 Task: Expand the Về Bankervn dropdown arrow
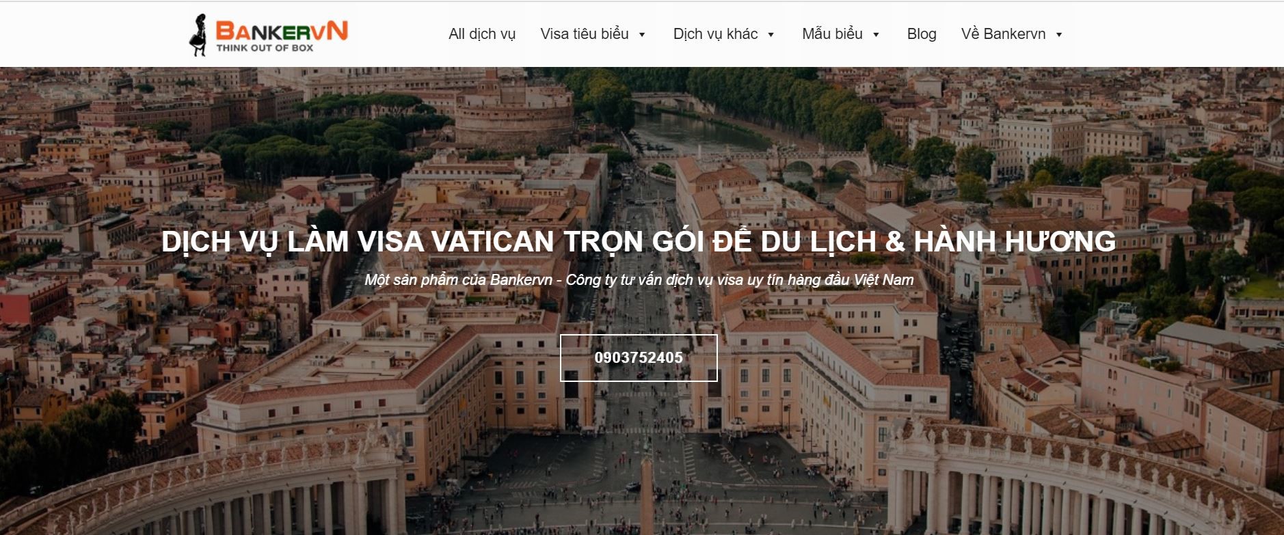click(1059, 35)
